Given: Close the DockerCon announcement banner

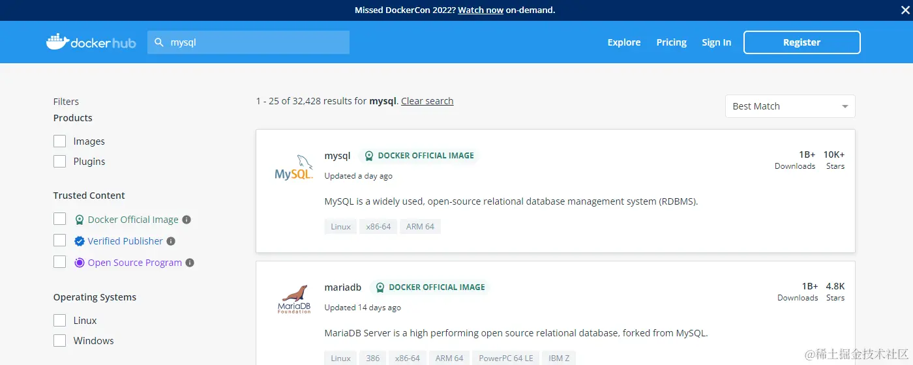Looking at the screenshot, I should pos(905,10).
